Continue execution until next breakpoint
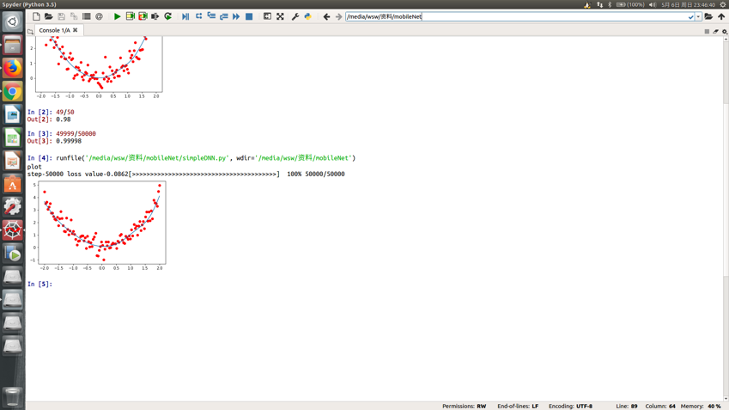Image resolution: width=729 pixels, height=410 pixels. [x=236, y=16]
